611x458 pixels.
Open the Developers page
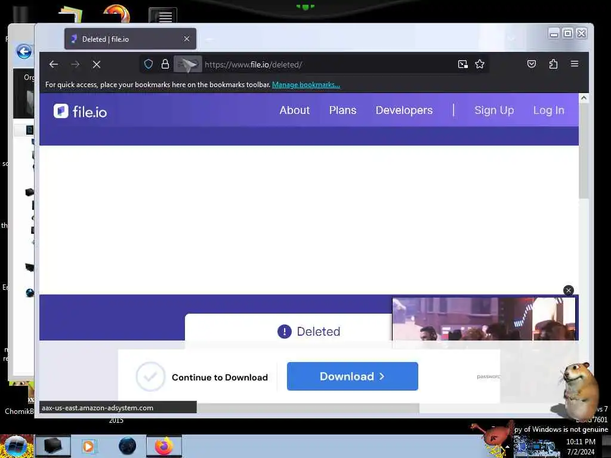404,110
